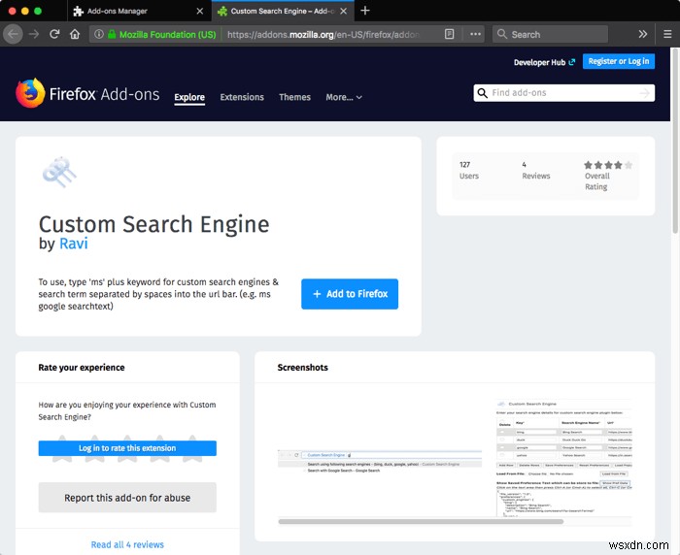
Task: Click the Rate your experience heading
Action: (82, 368)
